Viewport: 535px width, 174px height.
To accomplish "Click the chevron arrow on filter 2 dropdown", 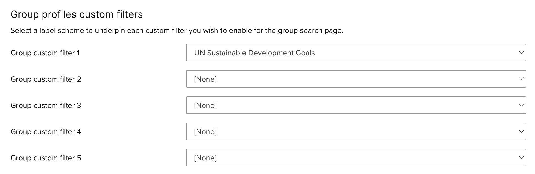I will 521,79.
